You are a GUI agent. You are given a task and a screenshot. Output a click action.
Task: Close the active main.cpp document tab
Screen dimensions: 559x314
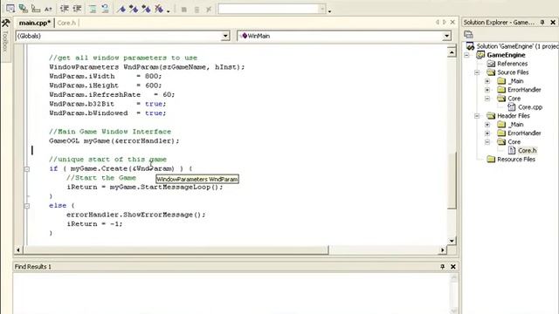click(x=452, y=22)
